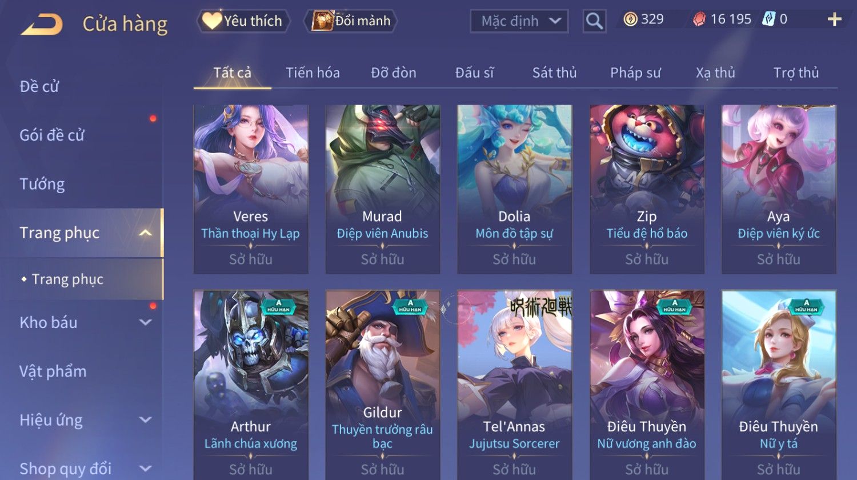Collapse the Trang phục sidebar section
This screenshot has width=857, height=480.
145,233
